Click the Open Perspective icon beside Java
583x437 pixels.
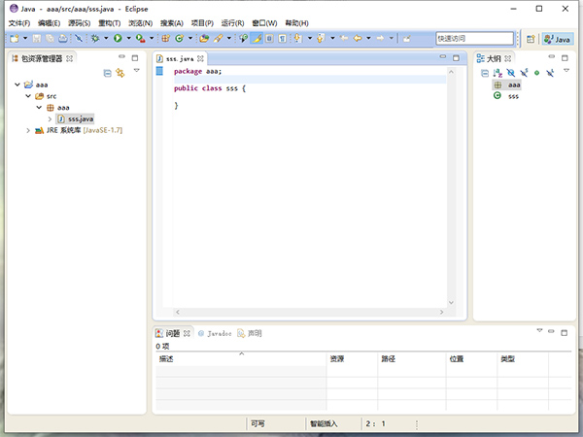click(531, 39)
